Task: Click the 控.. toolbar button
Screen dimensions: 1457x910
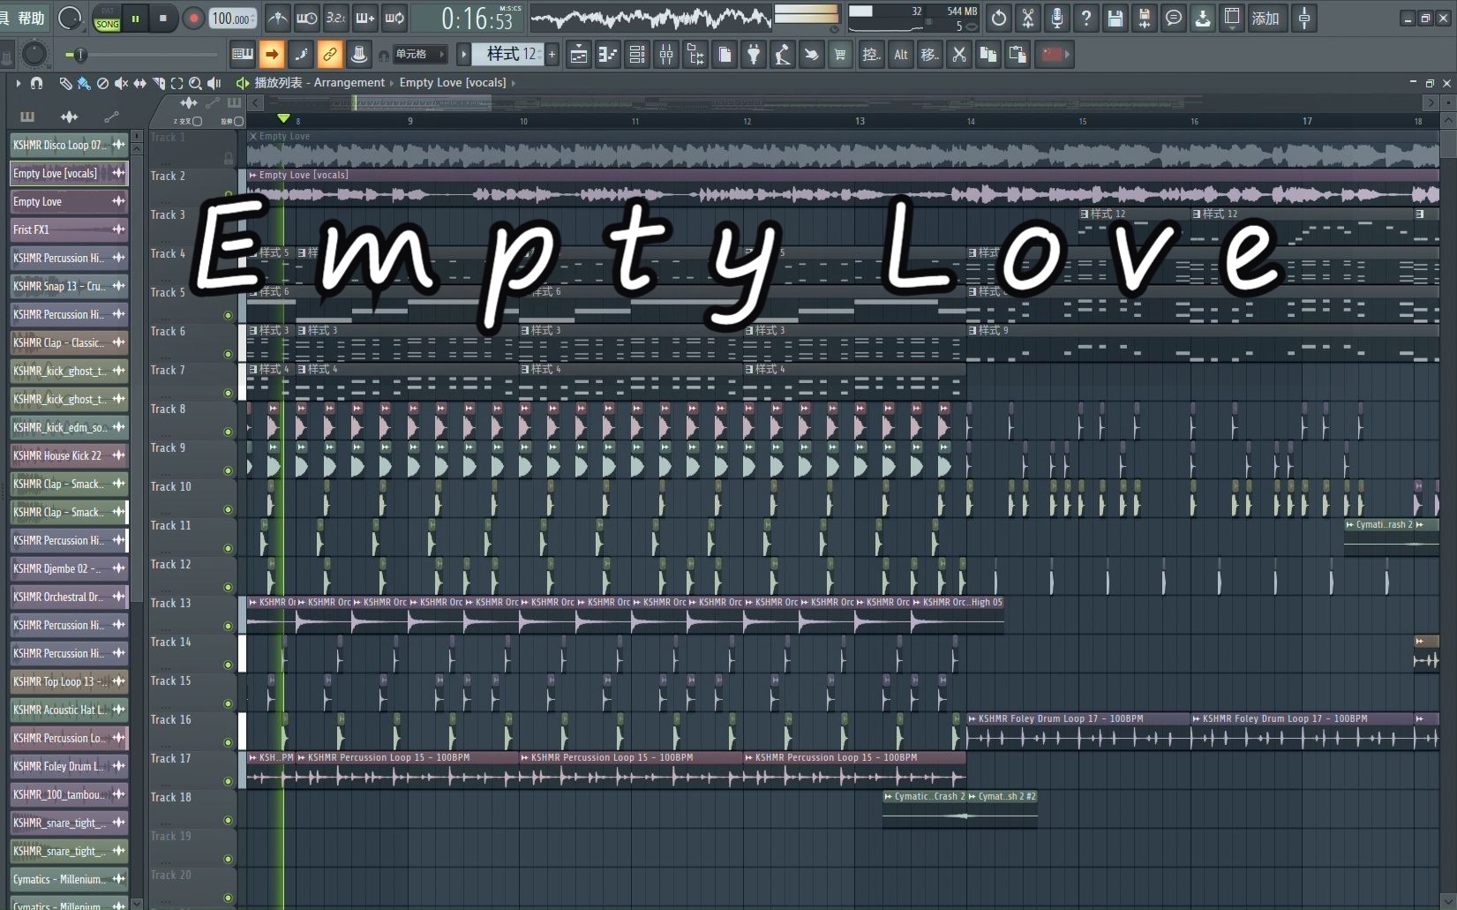Action: 871,55
